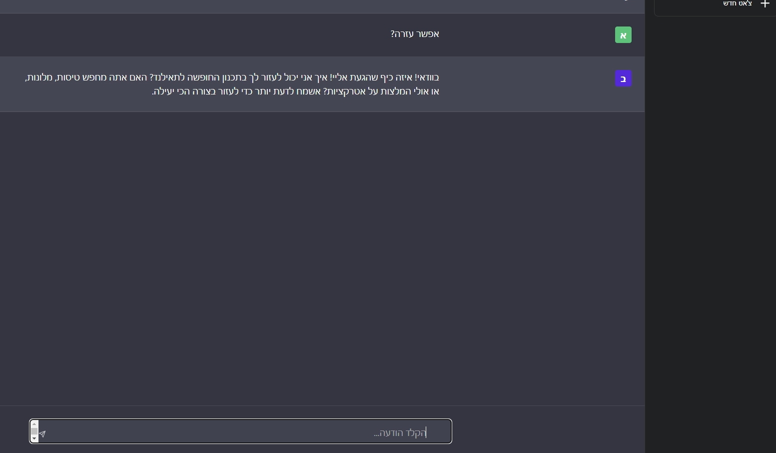The width and height of the screenshot is (776, 453).
Task: Click the plus icon for new chat
Action: [x=765, y=4]
